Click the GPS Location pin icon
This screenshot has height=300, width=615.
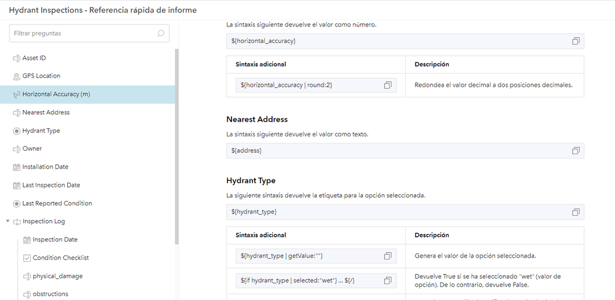[17, 76]
